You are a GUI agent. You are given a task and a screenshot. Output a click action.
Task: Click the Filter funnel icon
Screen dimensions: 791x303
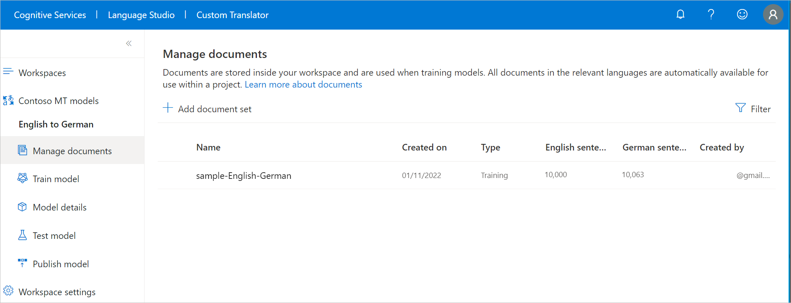coord(740,108)
